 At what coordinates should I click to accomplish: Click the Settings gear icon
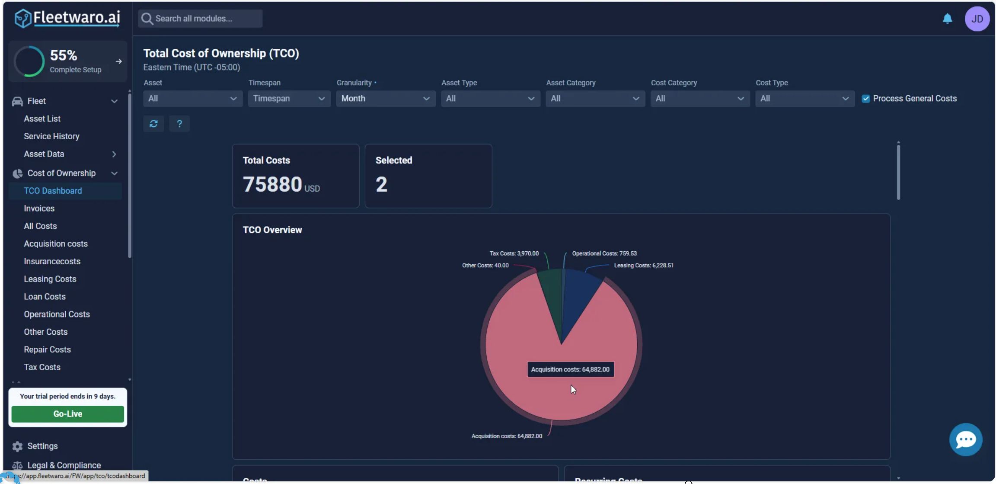[17, 446]
